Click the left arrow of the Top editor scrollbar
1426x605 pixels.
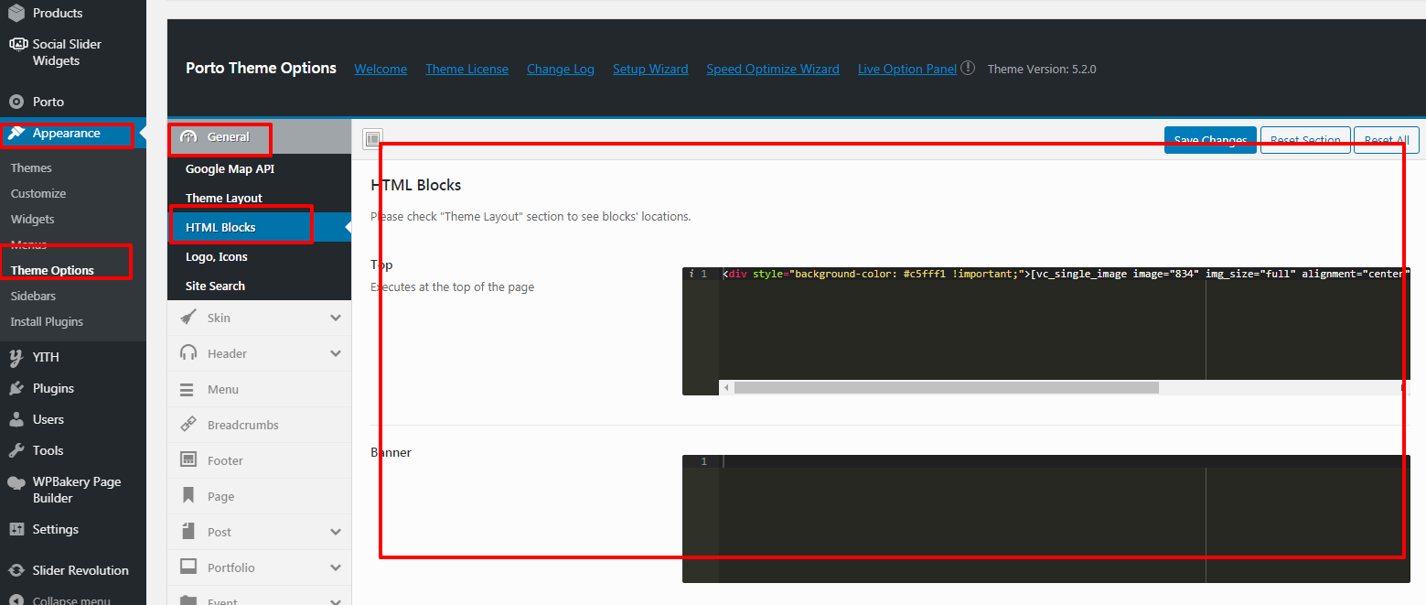coord(726,387)
